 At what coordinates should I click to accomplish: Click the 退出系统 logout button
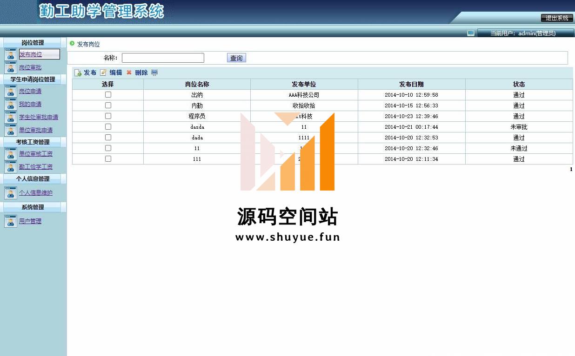[x=557, y=18]
